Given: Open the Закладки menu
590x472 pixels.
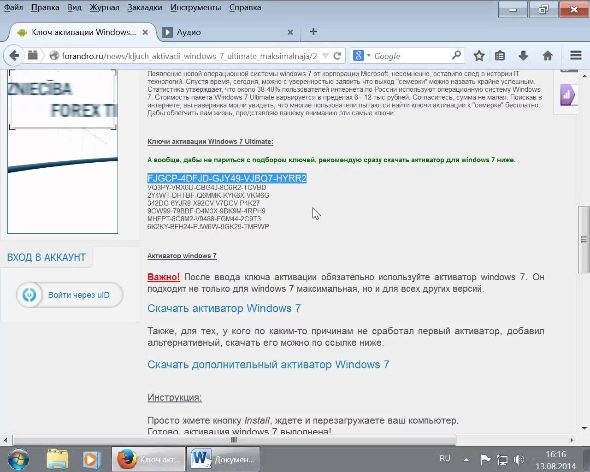Looking at the screenshot, I should 145,7.
